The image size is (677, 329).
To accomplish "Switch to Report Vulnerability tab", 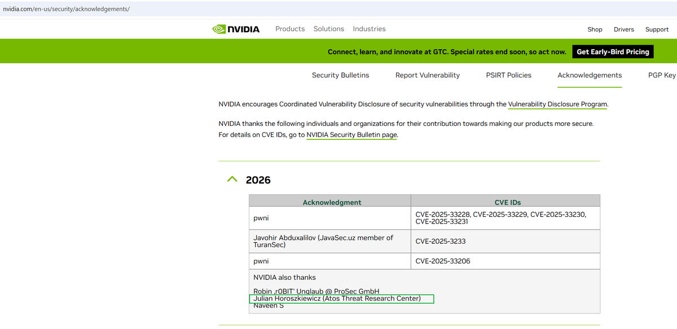I will pyautogui.click(x=428, y=75).
